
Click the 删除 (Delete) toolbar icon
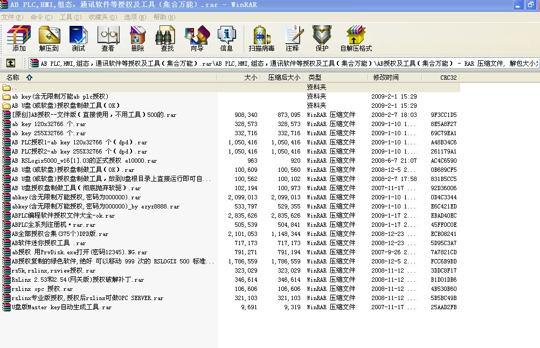point(137,38)
